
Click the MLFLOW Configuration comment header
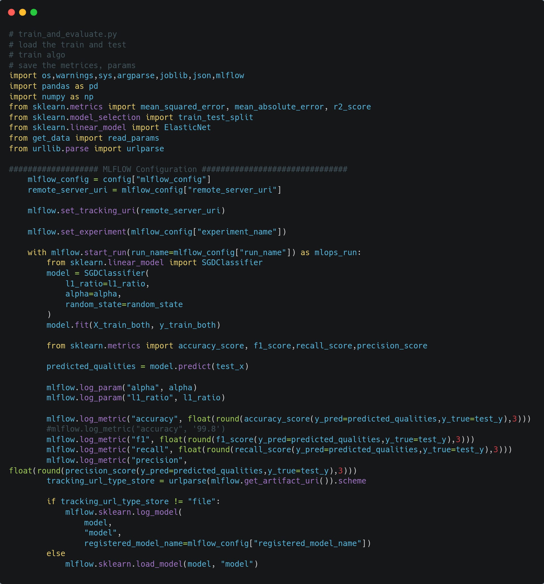150,169
